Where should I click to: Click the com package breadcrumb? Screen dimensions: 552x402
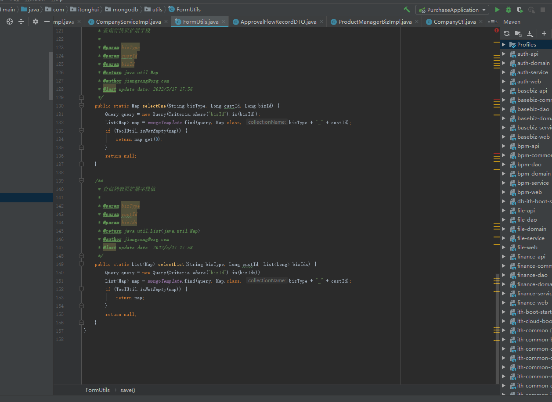pyautogui.click(x=55, y=9)
